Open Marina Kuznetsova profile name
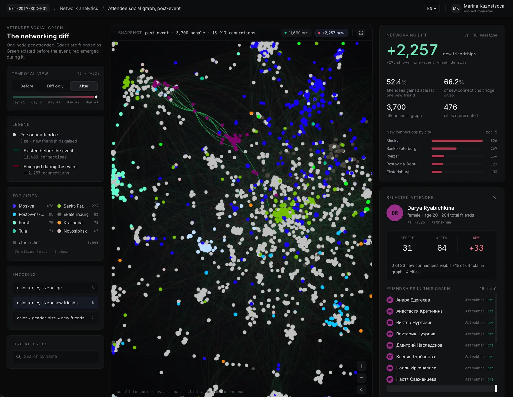513x397 pixels. click(484, 6)
